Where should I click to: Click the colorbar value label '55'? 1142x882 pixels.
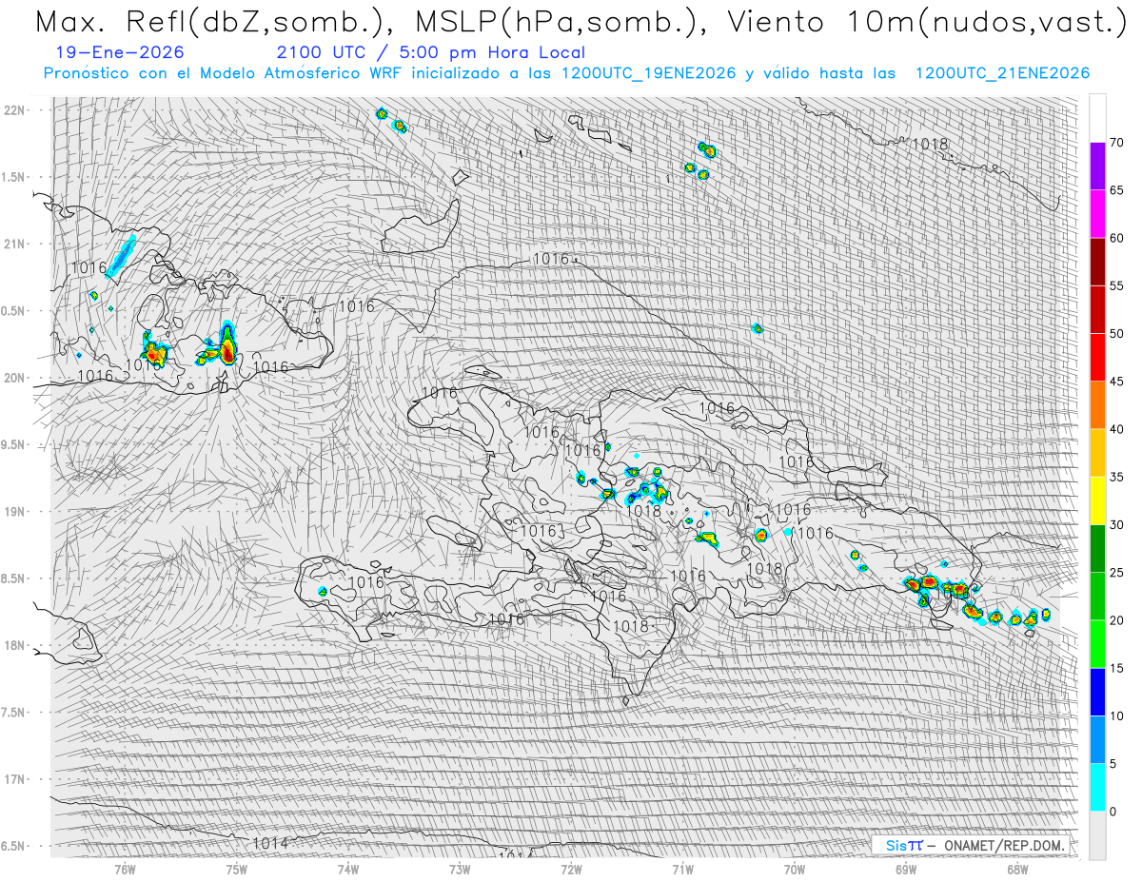(x=1117, y=285)
